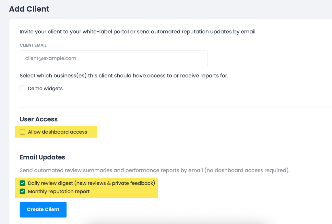
Task: Disable the Monthly reputation report checkbox
Action: pos(22,191)
